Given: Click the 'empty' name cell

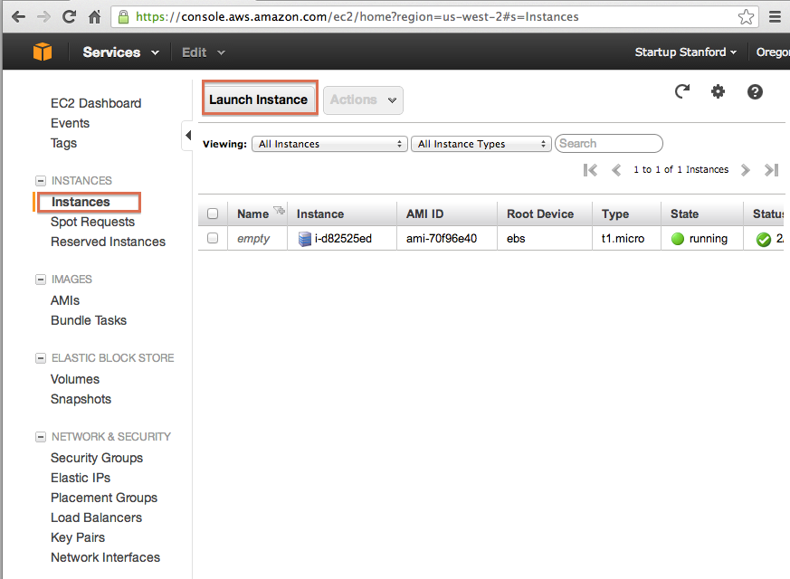Looking at the screenshot, I should [x=253, y=239].
